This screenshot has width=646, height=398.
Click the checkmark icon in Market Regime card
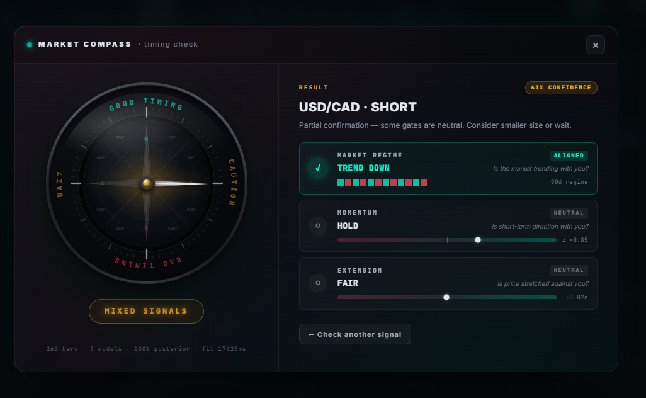point(318,168)
